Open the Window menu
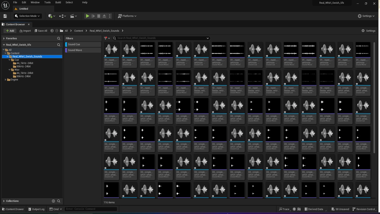The height and width of the screenshot is (214, 380). [x=35, y=2]
